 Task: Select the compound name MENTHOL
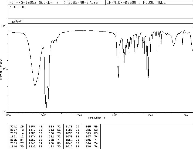coord(17,7)
